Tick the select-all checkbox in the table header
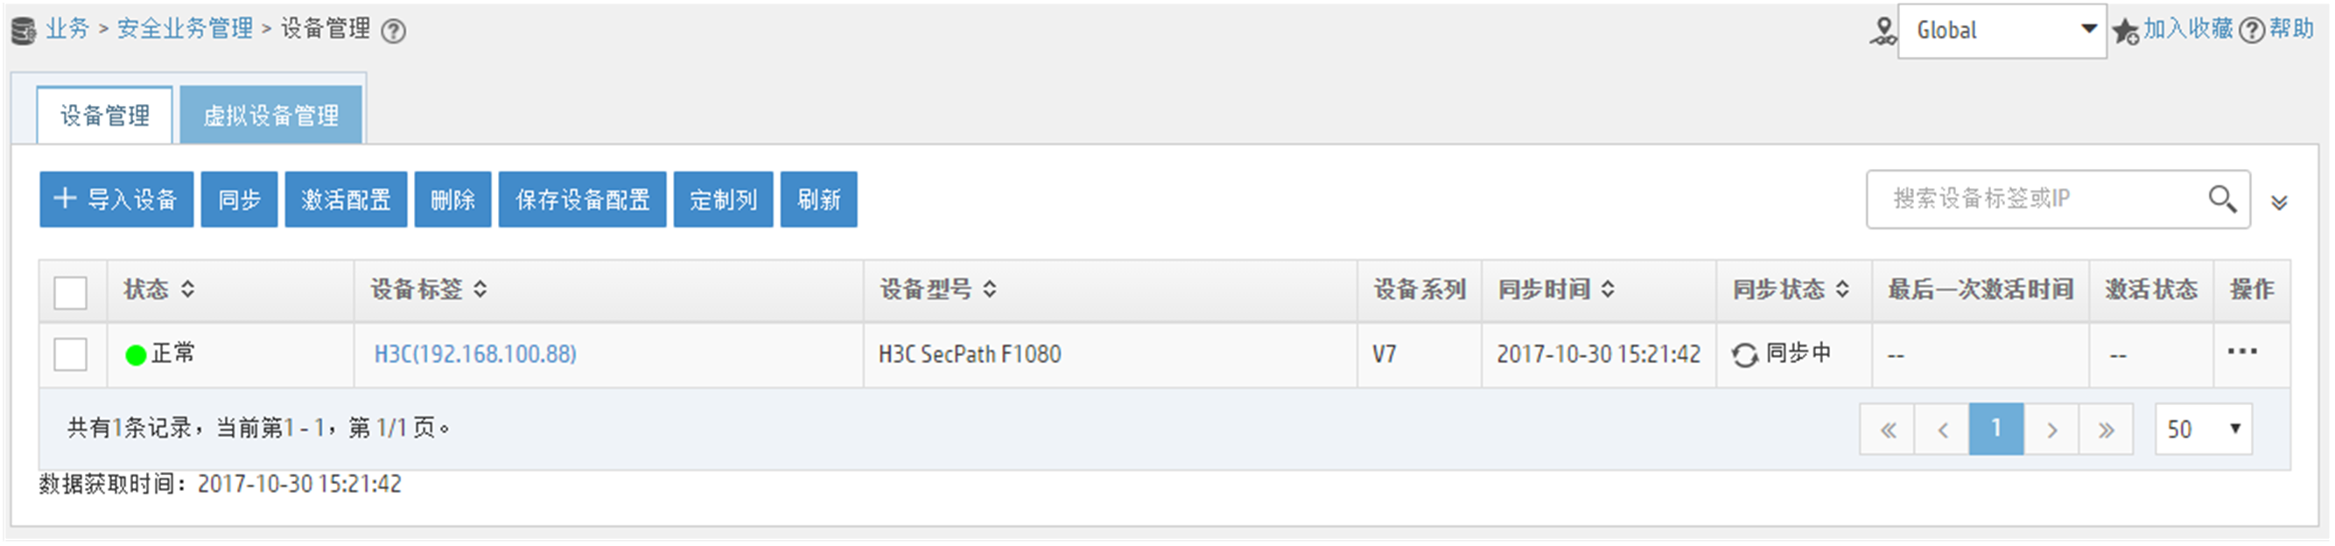Screen dimensions: 2335x546 point(71,292)
